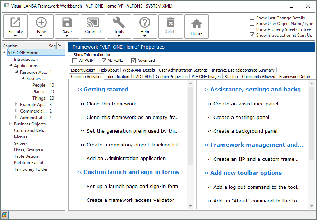The width and height of the screenshot is (317, 220).
Task: Open the VLF-ONE Images tab
Action: pos(206,77)
